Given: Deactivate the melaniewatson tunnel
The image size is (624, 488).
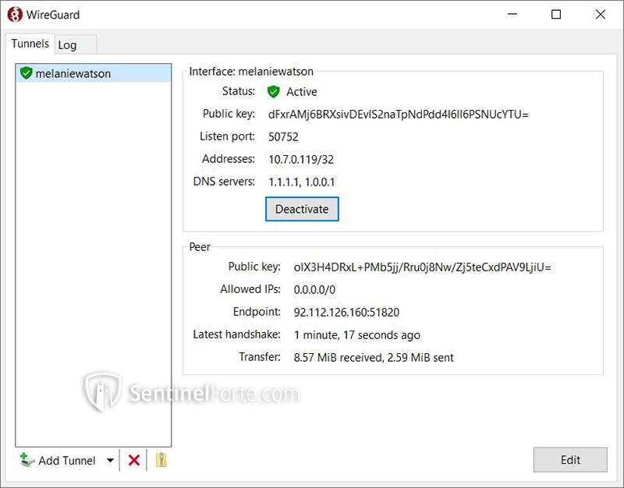Looking at the screenshot, I should [302, 209].
